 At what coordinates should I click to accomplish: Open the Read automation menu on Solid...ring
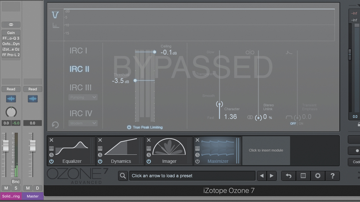click(11, 89)
